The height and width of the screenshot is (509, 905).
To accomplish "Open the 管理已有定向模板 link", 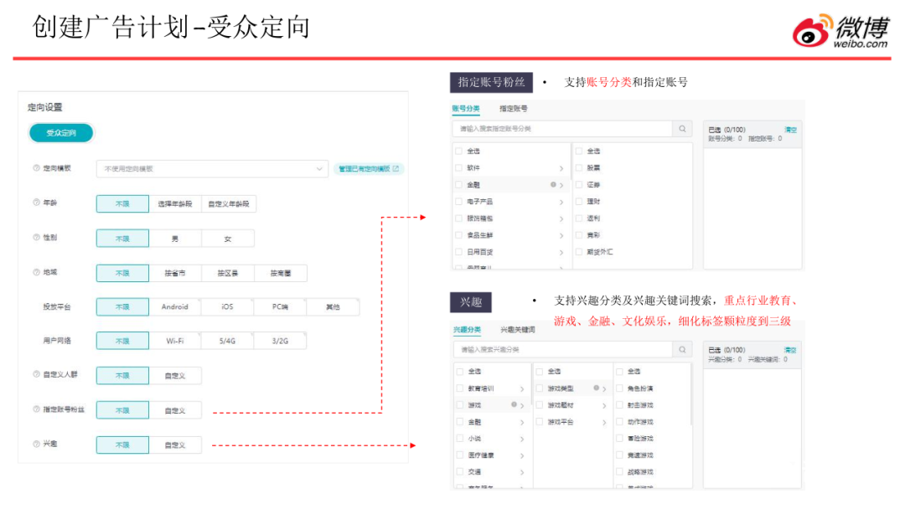I will (369, 169).
